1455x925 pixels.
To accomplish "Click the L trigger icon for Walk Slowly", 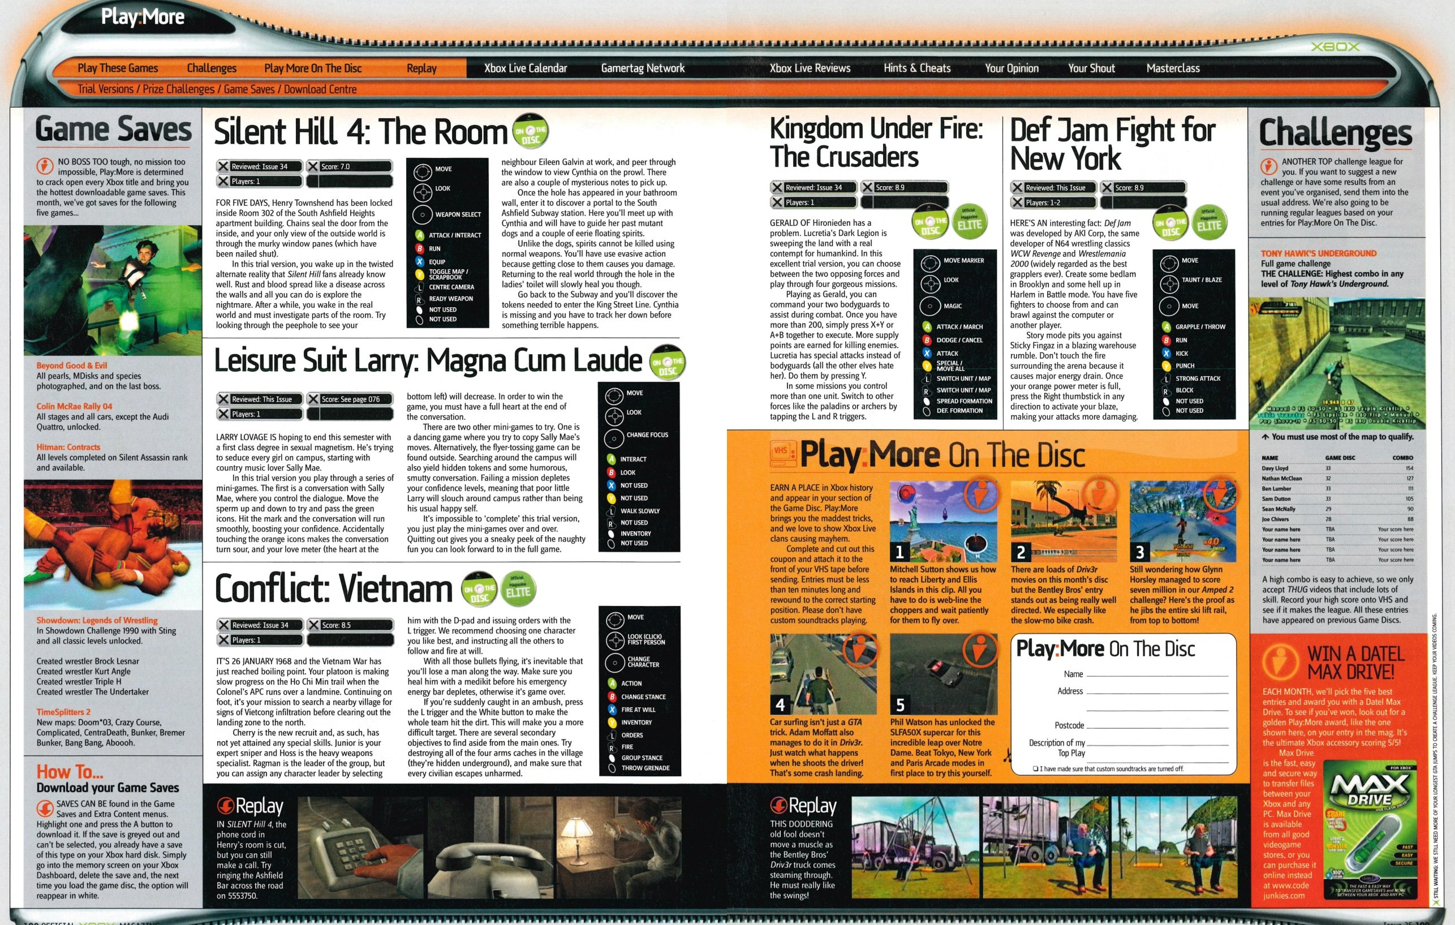I will 611,511.
